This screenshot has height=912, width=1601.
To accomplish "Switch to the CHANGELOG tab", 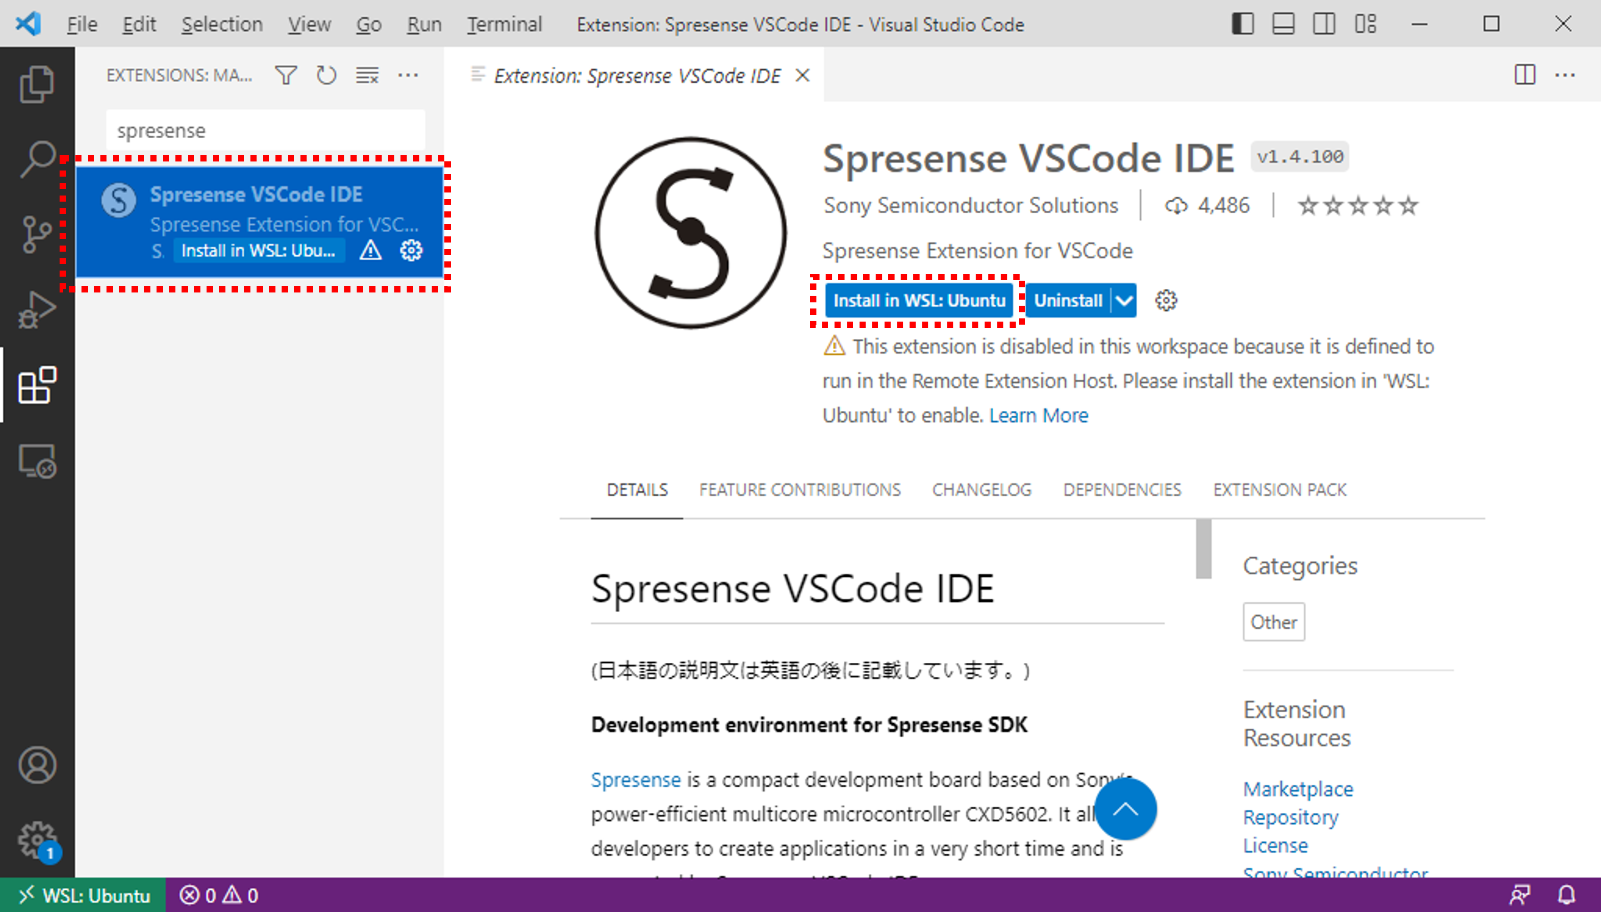I will tap(982, 489).
